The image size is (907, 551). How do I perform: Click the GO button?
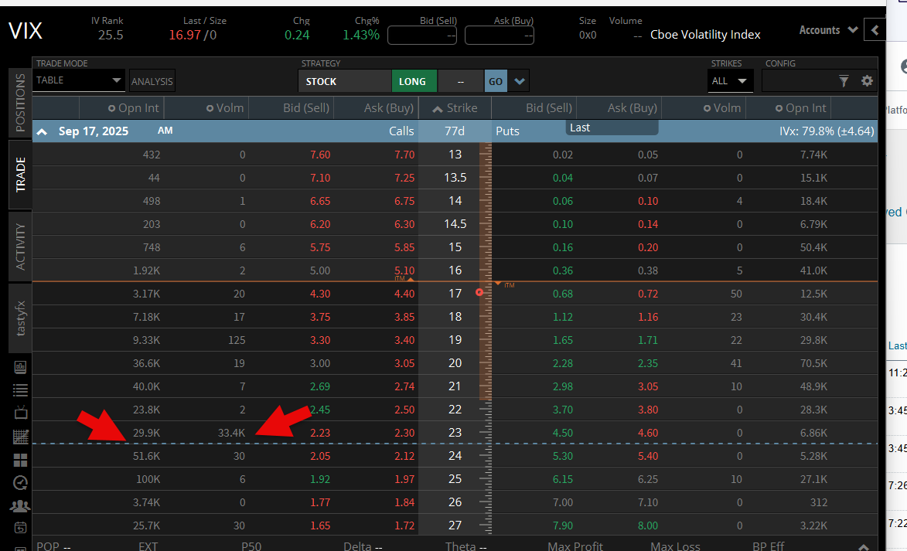tap(496, 81)
